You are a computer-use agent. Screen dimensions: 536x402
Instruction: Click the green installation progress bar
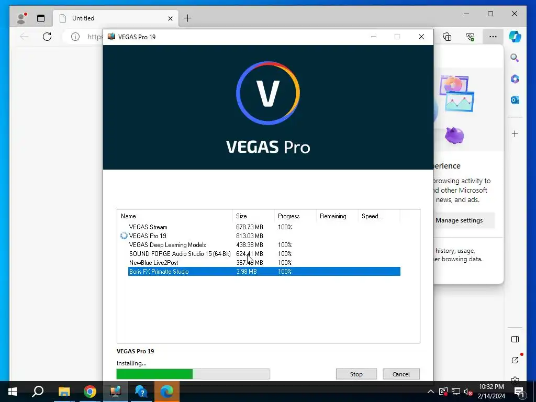pyautogui.click(x=193, y=374)
